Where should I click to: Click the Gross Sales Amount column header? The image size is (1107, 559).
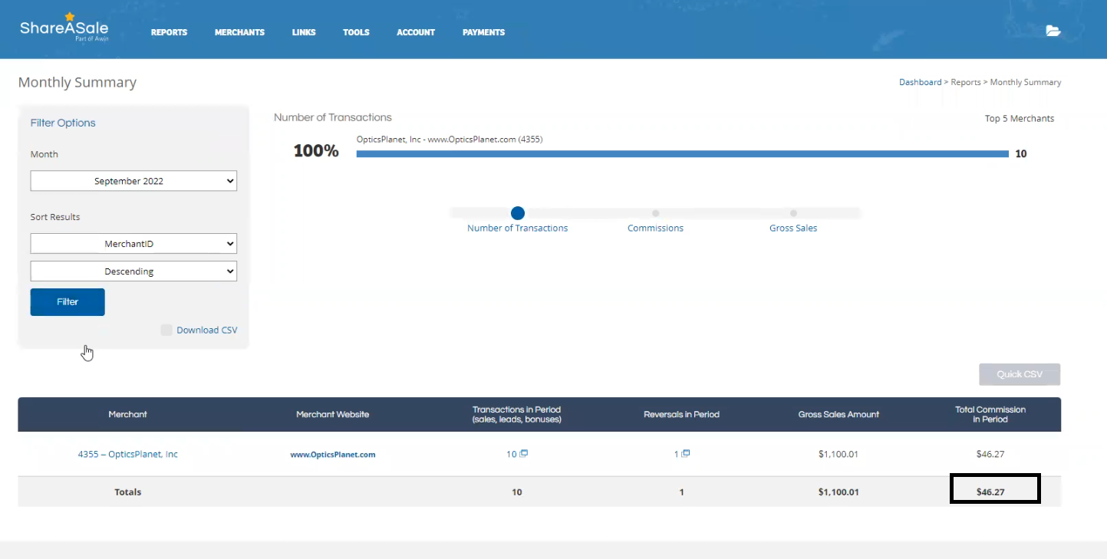(x=838, y=414)
